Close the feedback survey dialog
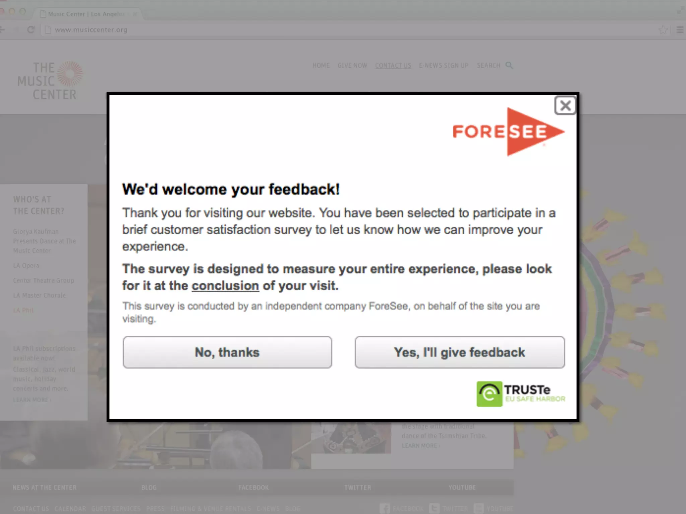Image resolution: width=686 pixels, height=514 pixels. [565, 106]
